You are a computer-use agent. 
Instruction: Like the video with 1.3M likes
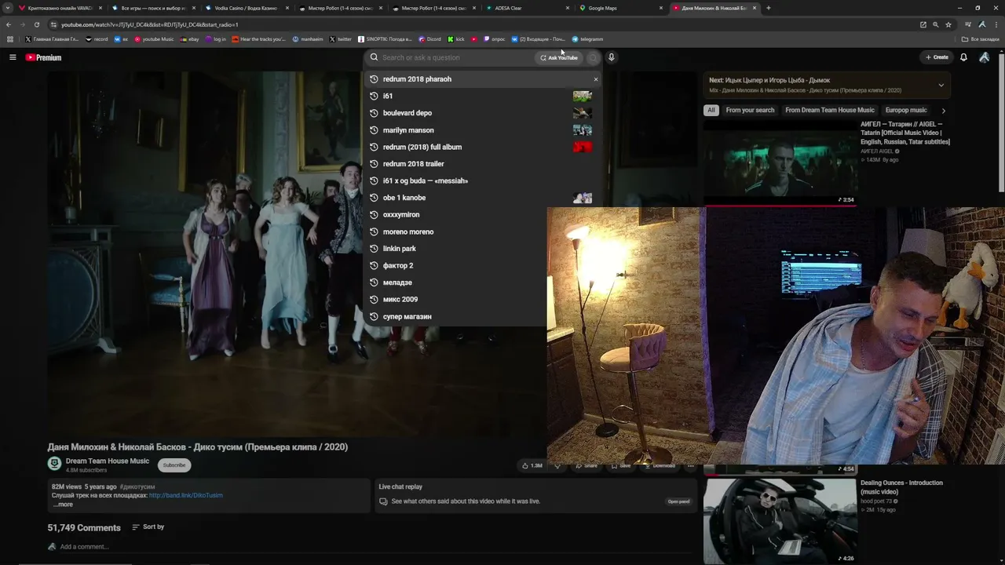click(x=532, y=465)
